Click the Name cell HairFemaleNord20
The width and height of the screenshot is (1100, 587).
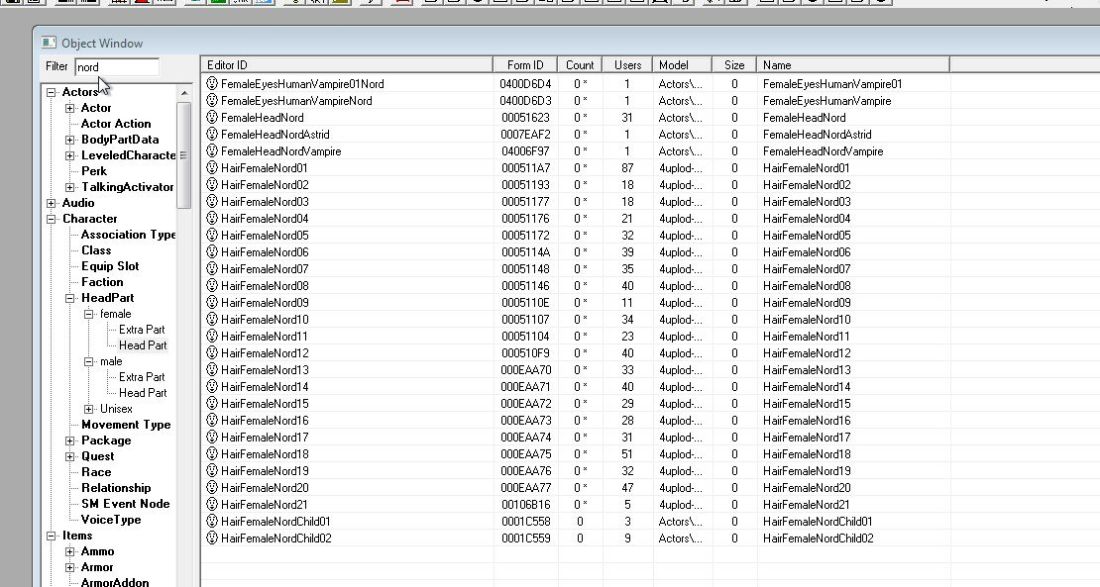807,488
